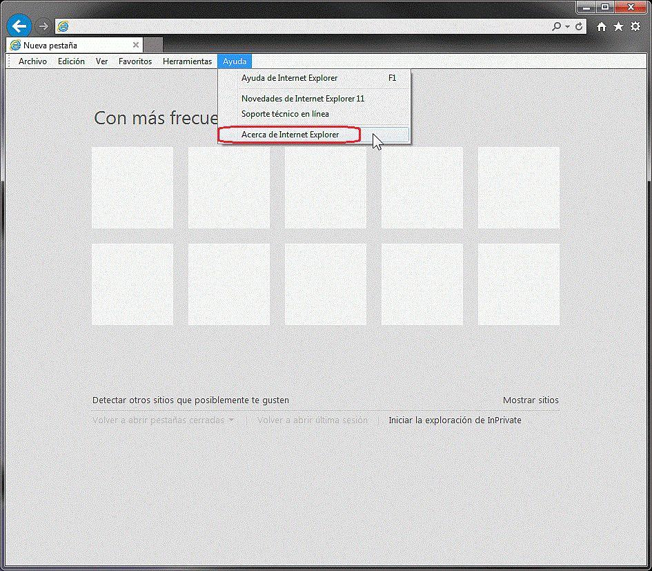The image size is (652, 571).
Task: Close the Nueva pestaña tab
Action: pyautogui.click(x=135, y=45)
